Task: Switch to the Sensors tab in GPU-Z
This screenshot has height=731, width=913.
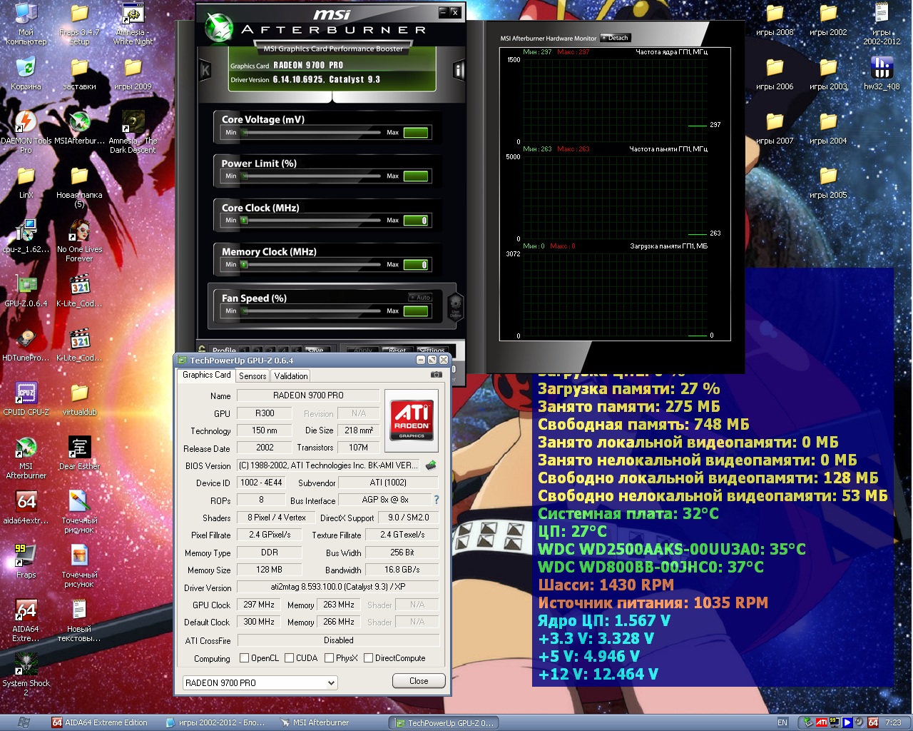Action: pyautogui.click(x=253, y=376)
